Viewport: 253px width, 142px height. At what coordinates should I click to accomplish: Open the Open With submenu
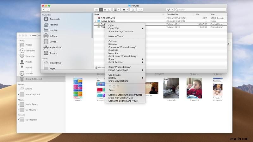(125, 28)
